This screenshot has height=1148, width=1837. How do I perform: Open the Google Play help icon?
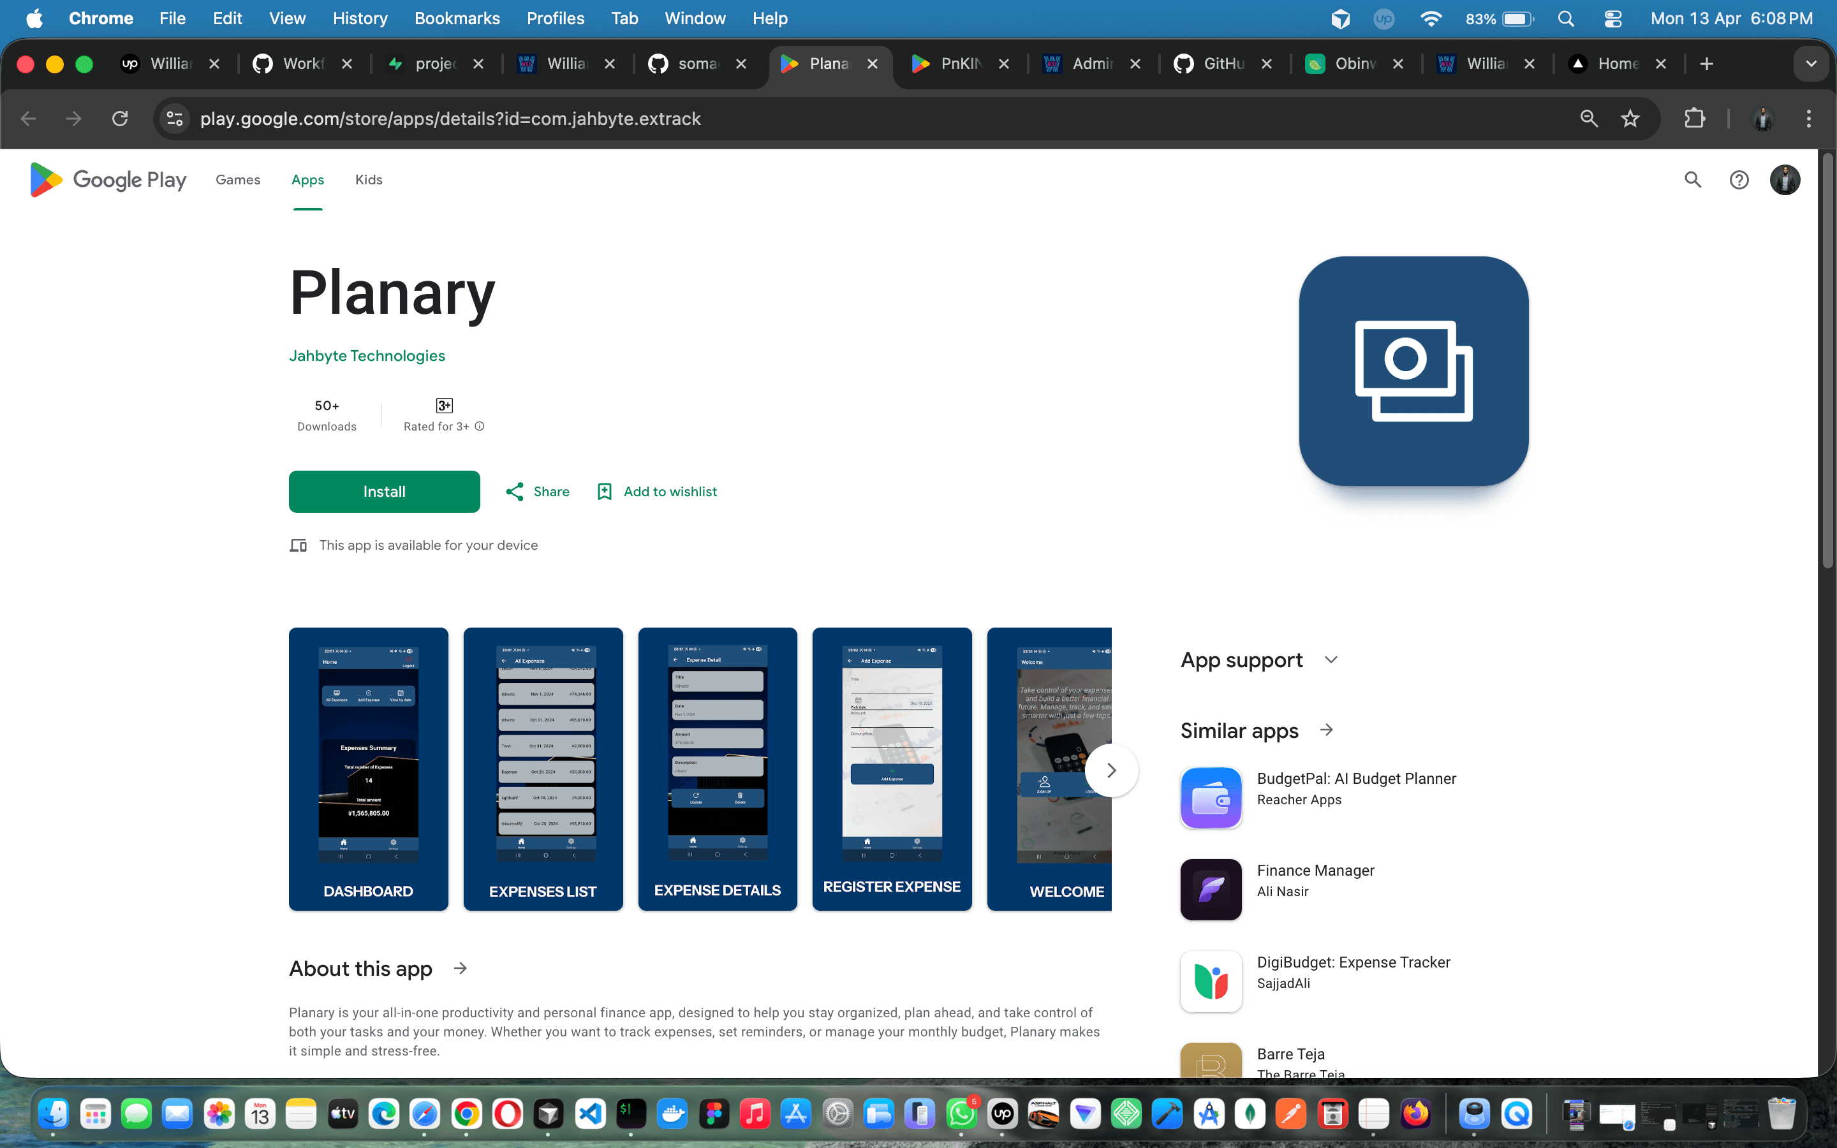(1739, 180)
